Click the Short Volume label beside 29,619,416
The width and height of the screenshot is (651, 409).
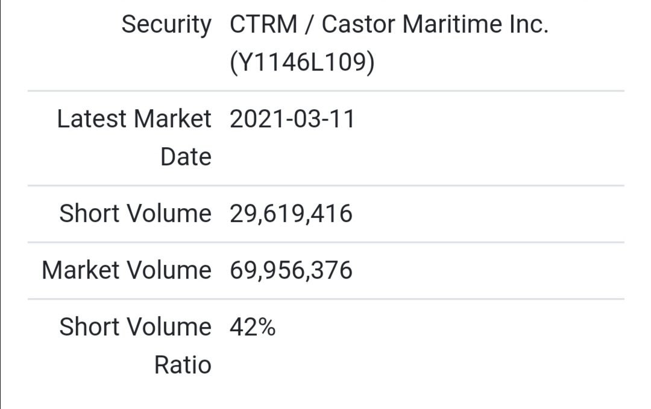pyautogui.click(x=135, y=214)
